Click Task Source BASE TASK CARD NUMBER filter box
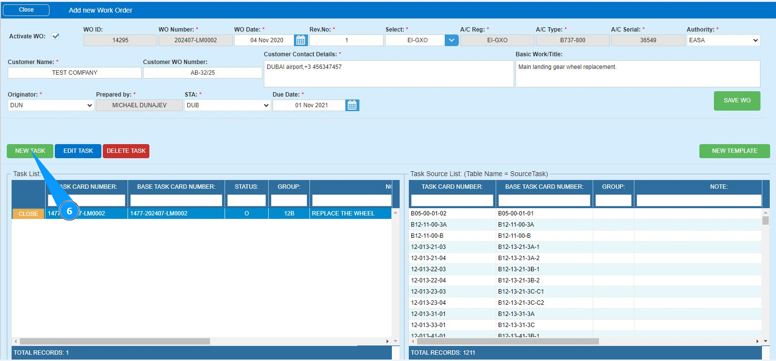 (544, 200)
